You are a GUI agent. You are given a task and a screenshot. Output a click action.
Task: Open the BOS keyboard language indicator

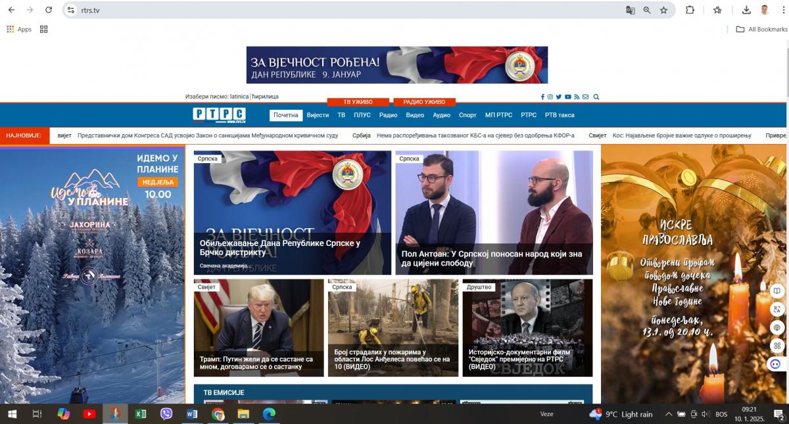[721, 414]
